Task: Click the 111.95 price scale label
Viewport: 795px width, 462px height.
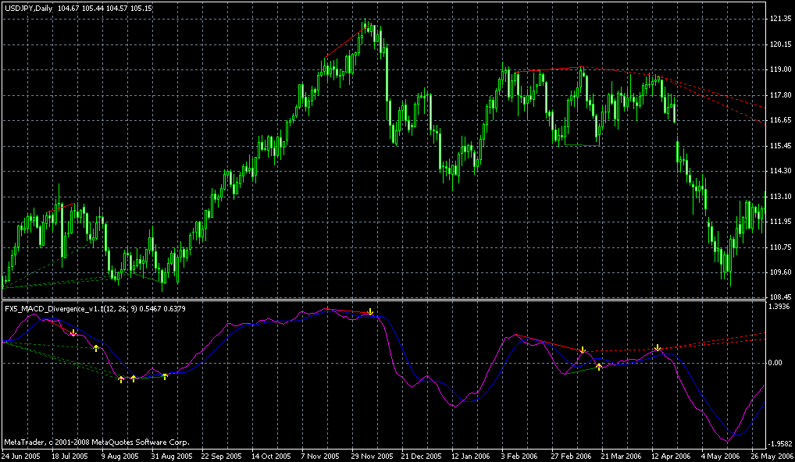Action: coord(780,222)
